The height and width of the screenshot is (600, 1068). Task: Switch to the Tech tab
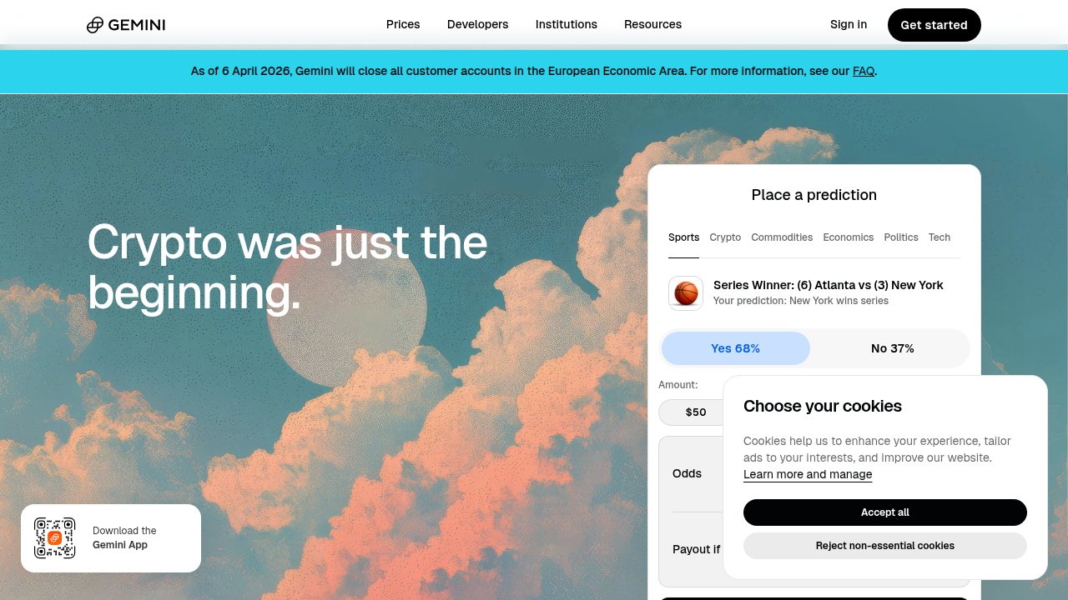tap(940, 237)
